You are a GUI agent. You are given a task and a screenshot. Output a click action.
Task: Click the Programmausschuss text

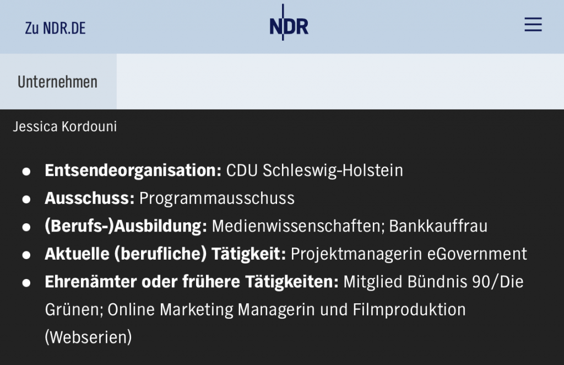point(217,198)
